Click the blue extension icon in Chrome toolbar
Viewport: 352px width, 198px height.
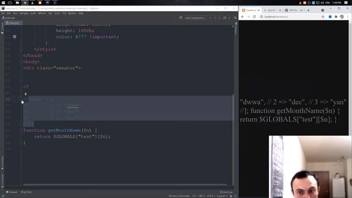(330, 16)
